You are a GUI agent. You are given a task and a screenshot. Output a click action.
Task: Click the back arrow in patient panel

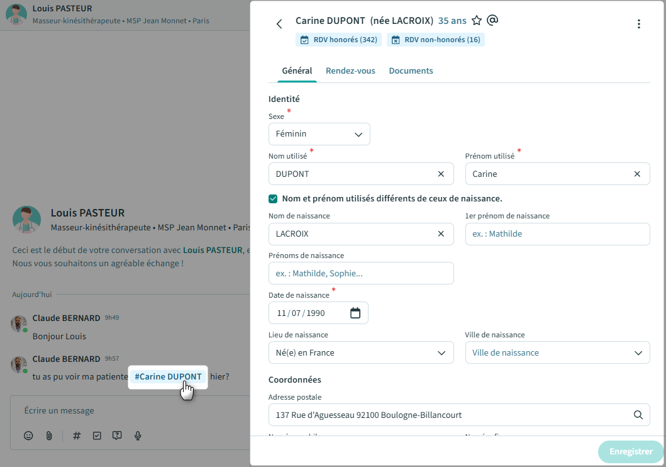[279, 24]
